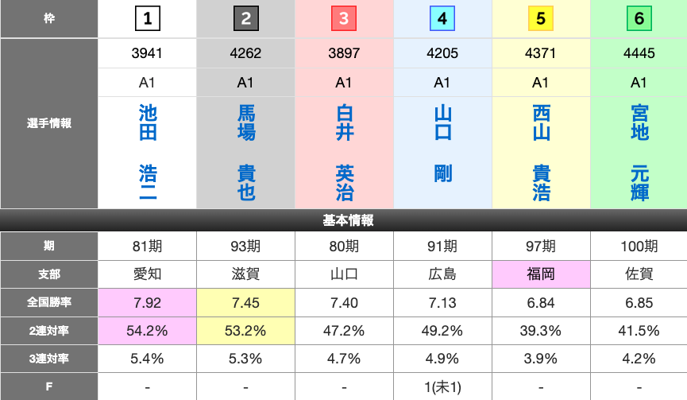The height and width of the screenshot is (400, 687).
Task: Click the white lane 1 number badge
Action: pyautogui.click(x=147, y=18)
